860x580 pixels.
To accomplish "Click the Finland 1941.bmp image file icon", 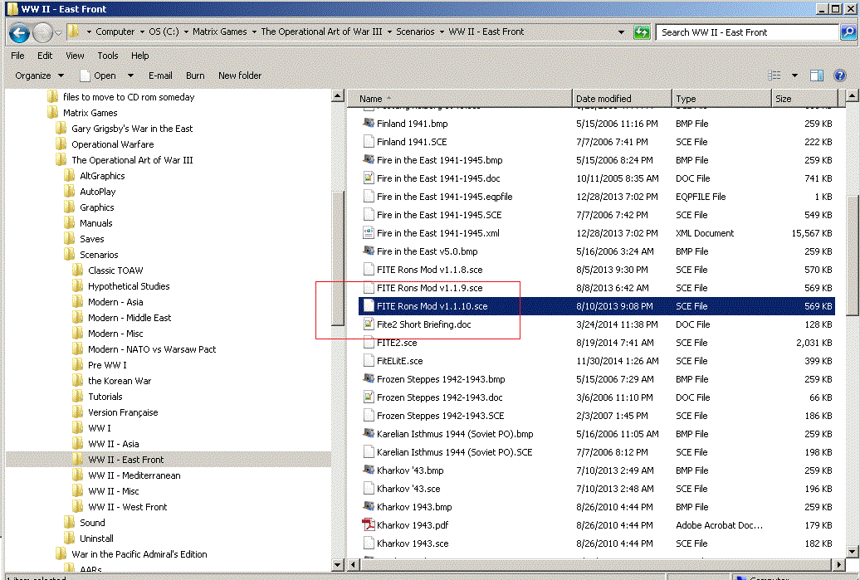I will [369, 124].
